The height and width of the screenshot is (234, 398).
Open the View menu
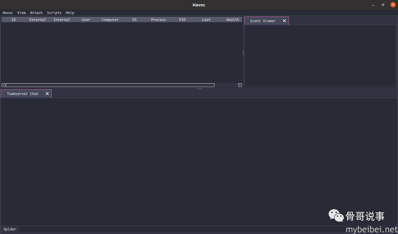click(x=21, y=13)
